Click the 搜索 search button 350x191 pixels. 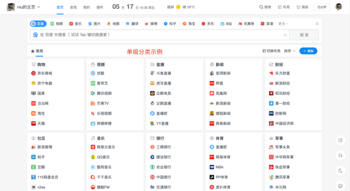pos(304,35)
